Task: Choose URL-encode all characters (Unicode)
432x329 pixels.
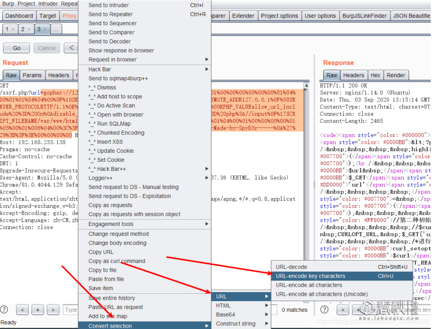Action: point(342,294)
